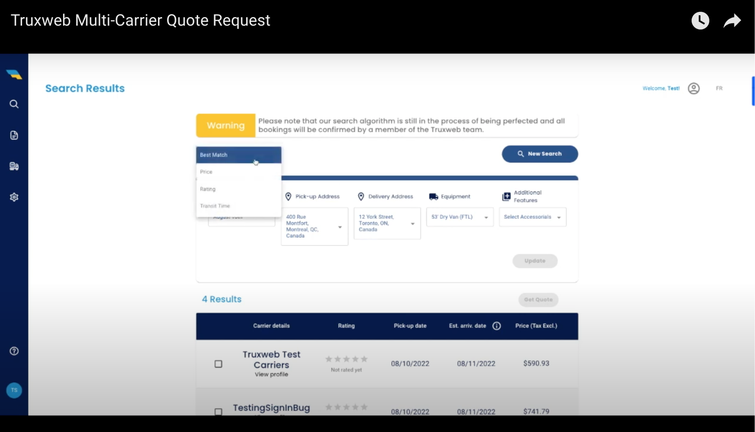This screenshot has height=432, width=755.
Task: Click the 4 Results heading
Action: pyautogui.click(x=222, y=299)
